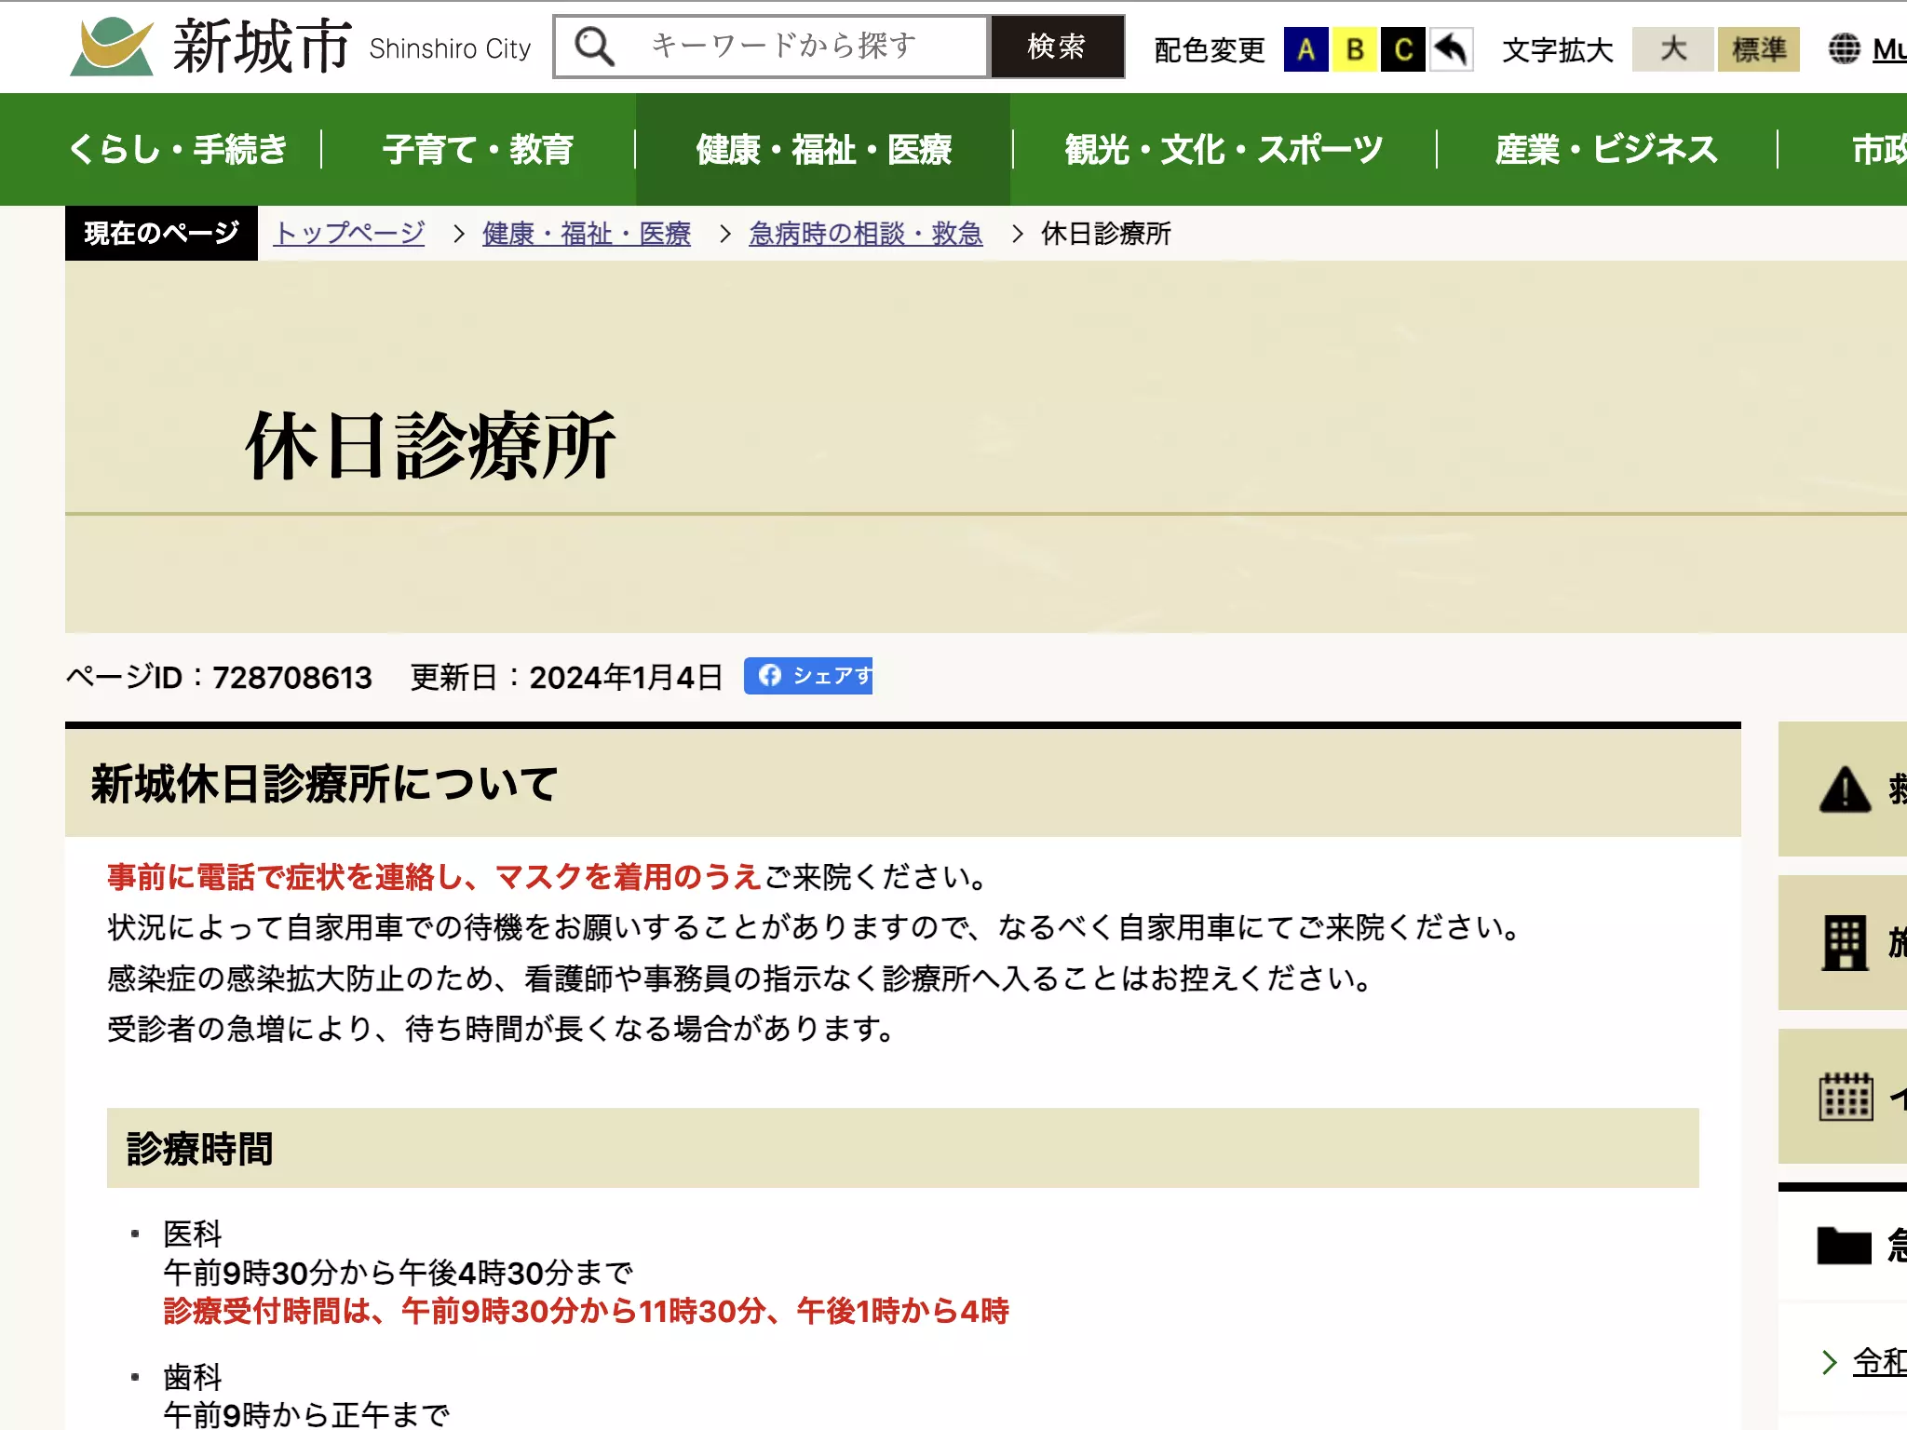Open the 子育て・教育 menu
1907x1430 pixels.
pos(478,149)
